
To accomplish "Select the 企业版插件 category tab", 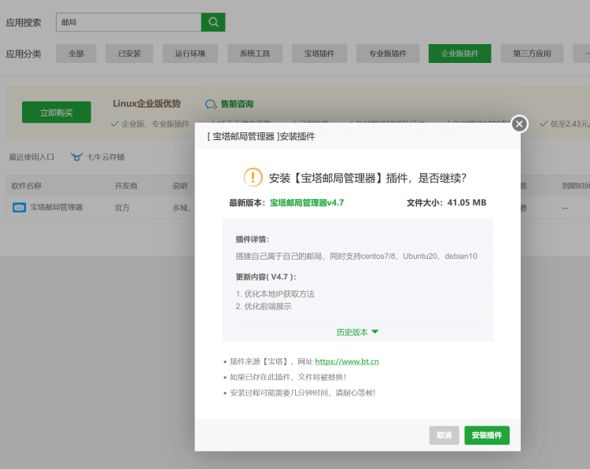I will (460, 54).
